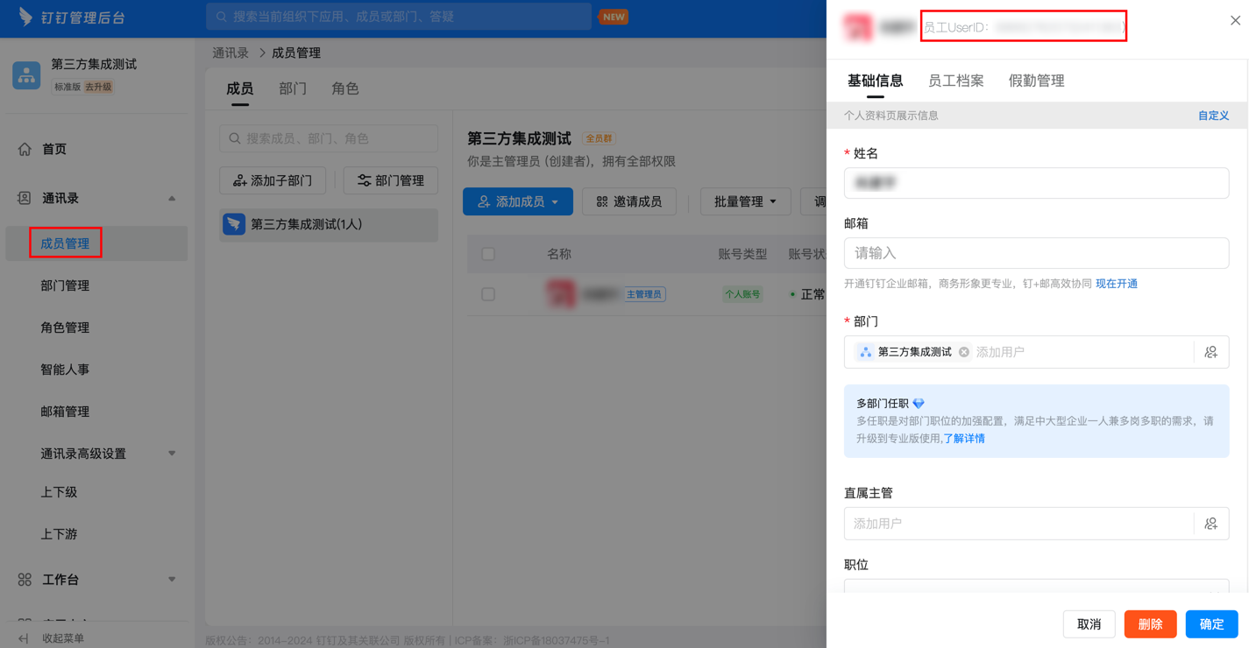Check the checkbox on the 主管理员 member row
Viewport: 1249px width, 648px height.
click(x=488, y=293)
